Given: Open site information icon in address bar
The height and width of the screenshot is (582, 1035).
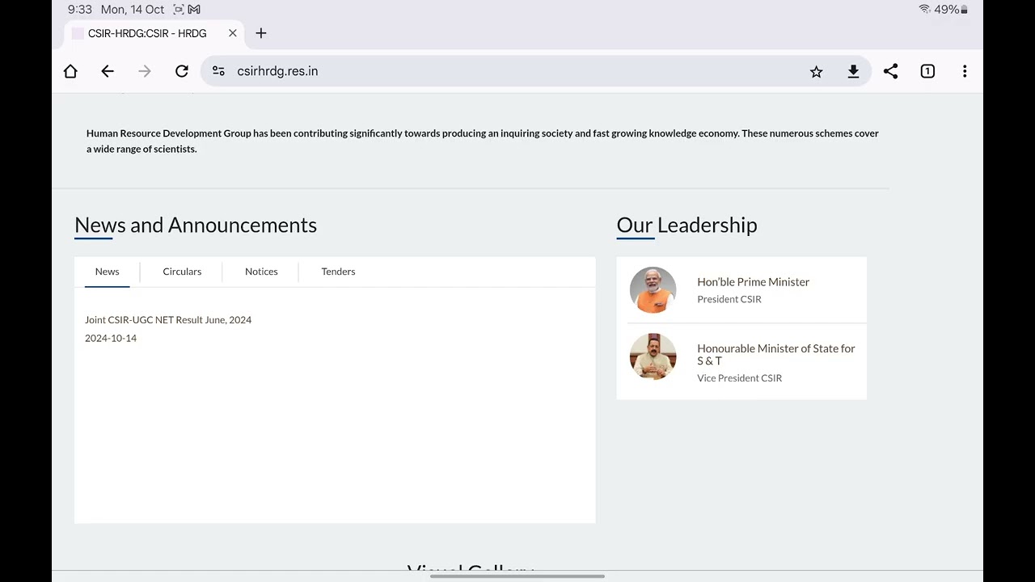Looking at the screenshot, I should tap(218, 71).
